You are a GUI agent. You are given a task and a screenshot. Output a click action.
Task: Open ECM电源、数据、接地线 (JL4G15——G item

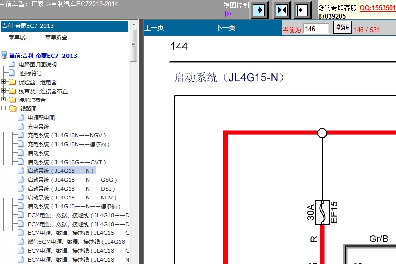click(78, 233)
